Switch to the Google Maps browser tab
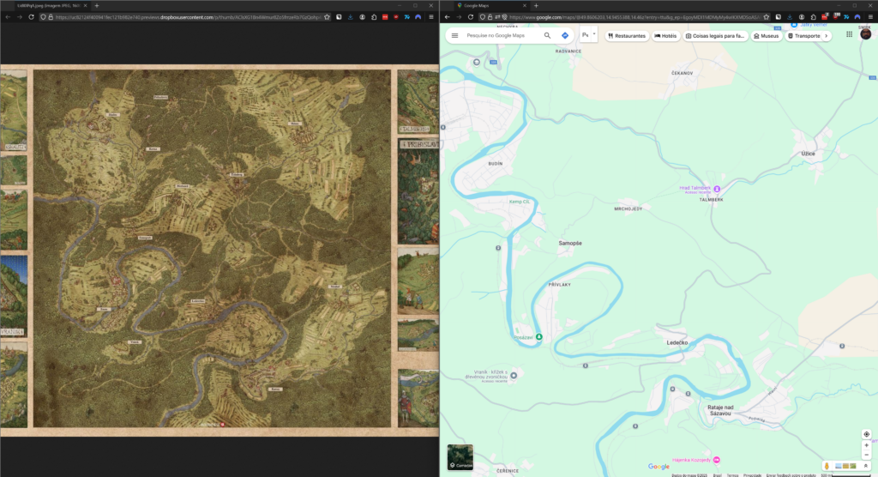Image resolution: width=878 pixels, height=477 pixels. click(484, 5)
